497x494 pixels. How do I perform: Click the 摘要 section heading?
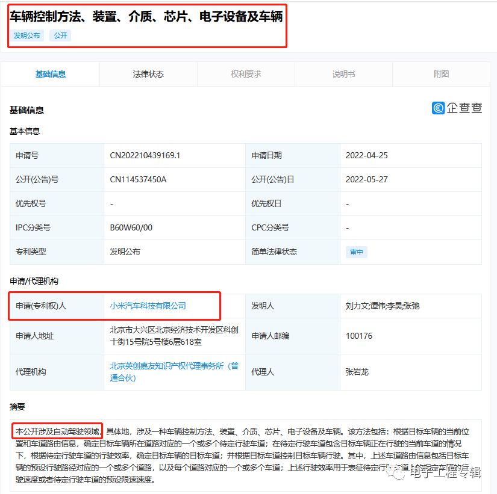(x=17, y=407)
